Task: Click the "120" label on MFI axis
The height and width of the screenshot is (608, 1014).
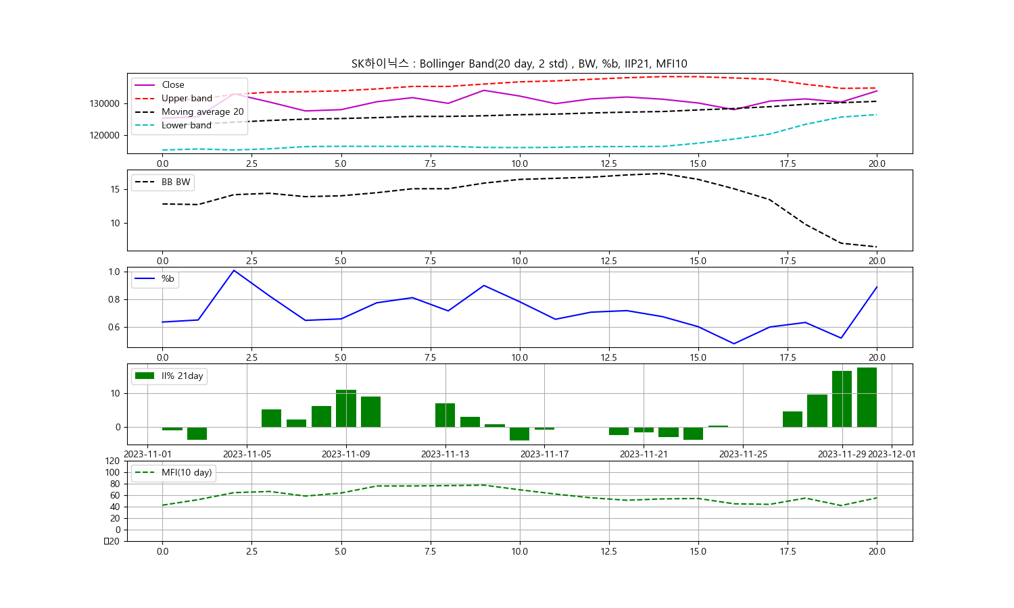Action: 112,461
